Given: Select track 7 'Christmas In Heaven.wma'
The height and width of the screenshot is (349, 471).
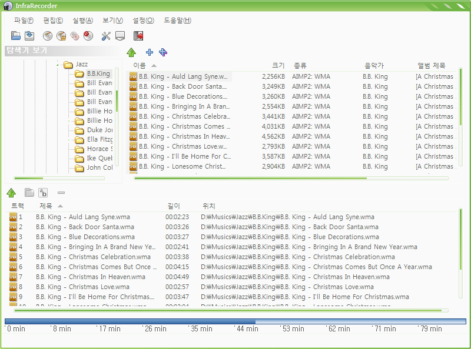Looking at the screenshot, I should point(91,277).
